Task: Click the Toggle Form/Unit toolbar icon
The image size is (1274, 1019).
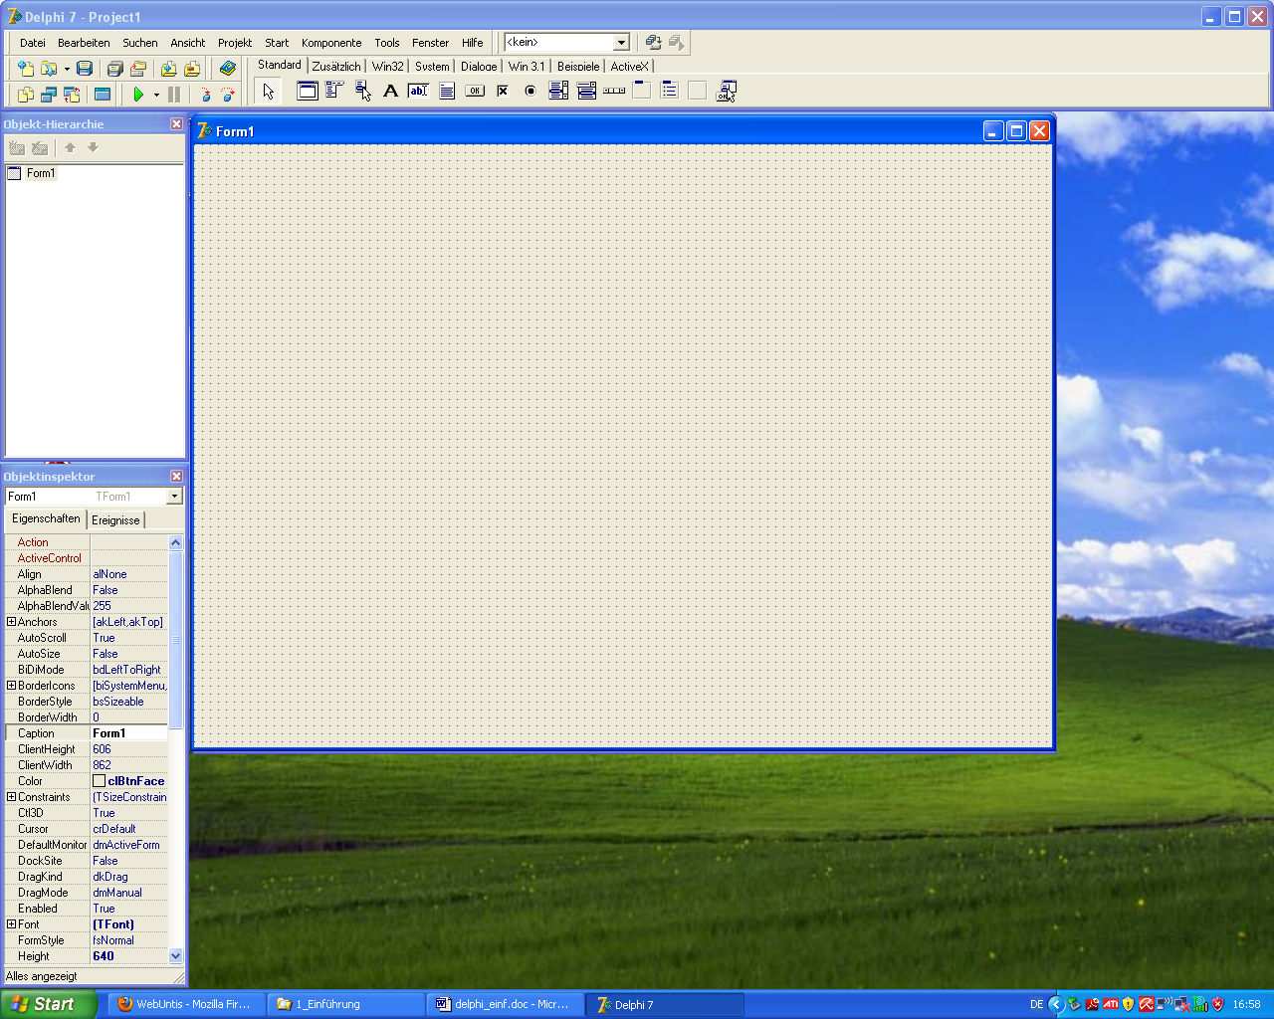Action: (x=72, y=95)
